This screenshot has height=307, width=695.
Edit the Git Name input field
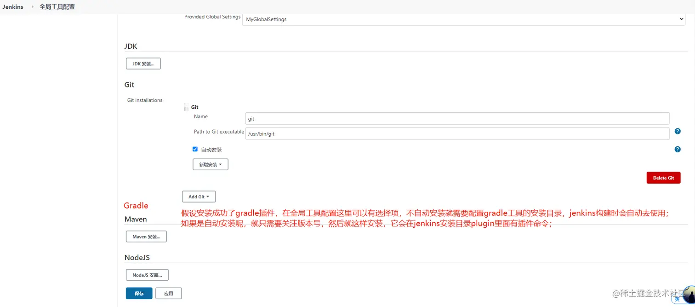457,118
